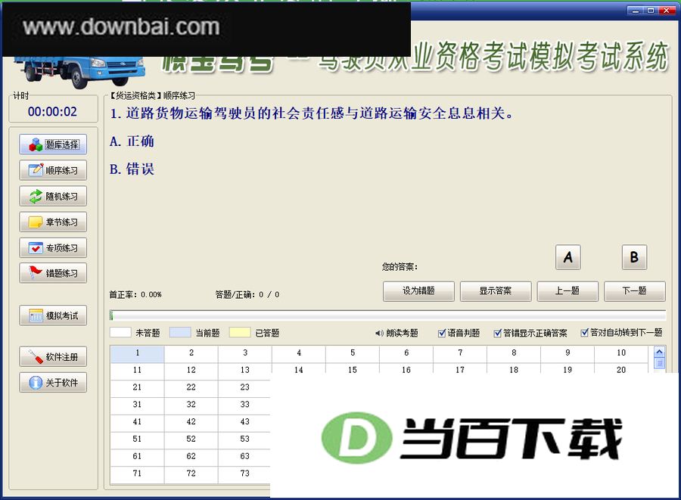681x500 pixels.
Task: Jump to question 1 in the grid
Action: pos(137,353)
